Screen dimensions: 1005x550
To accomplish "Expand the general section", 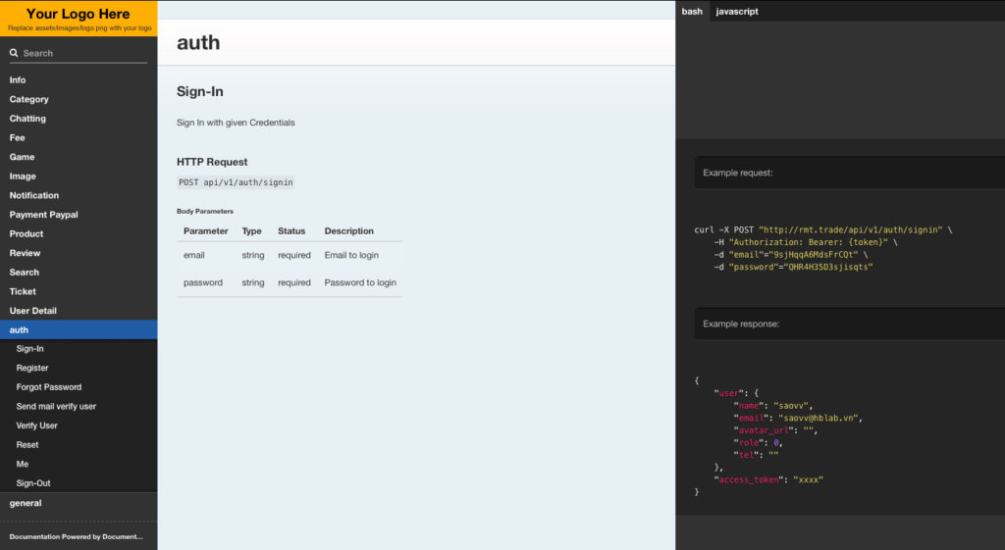I will click(x=79, y=503).
